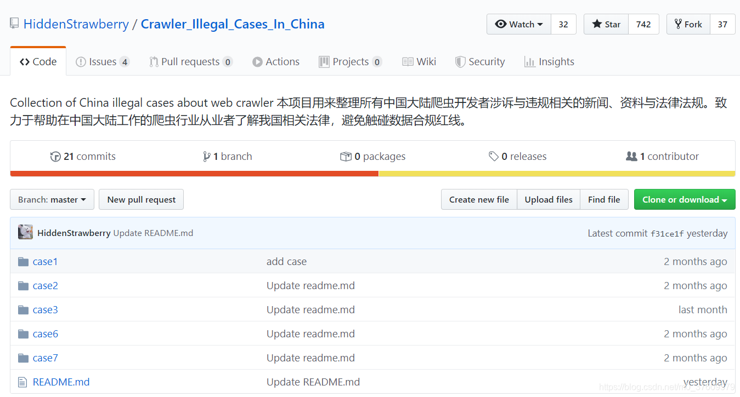
Task: View the 32 watchers count
Action: (x=563, y=24)
